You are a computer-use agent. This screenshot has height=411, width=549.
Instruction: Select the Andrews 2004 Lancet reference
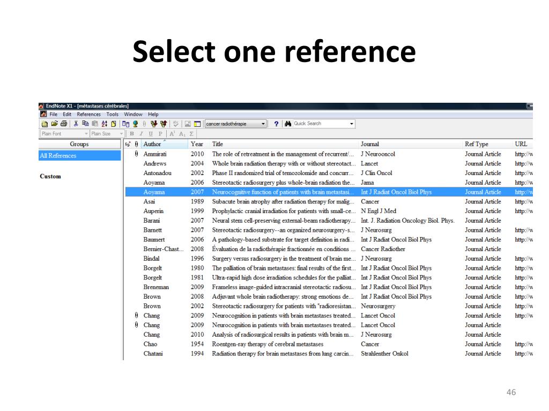[329, 164]
